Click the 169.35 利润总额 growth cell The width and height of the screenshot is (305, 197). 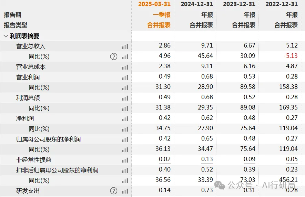click(x=288, y=107)
